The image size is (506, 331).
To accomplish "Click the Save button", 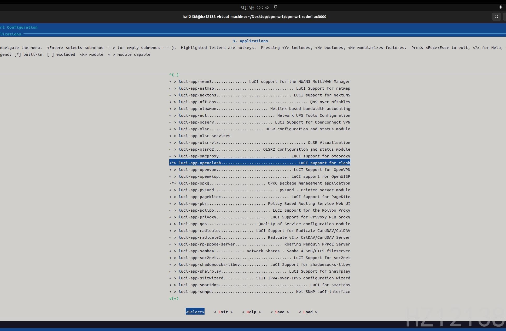I will 280,312.
